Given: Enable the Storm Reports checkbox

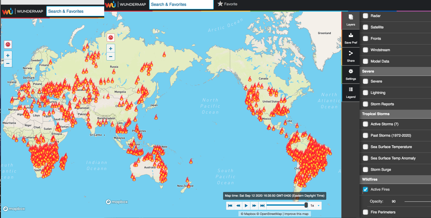Looking at the screenshot, I should coord(365,104).
